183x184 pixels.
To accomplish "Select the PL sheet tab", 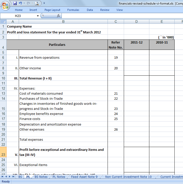I will point(28,177).
